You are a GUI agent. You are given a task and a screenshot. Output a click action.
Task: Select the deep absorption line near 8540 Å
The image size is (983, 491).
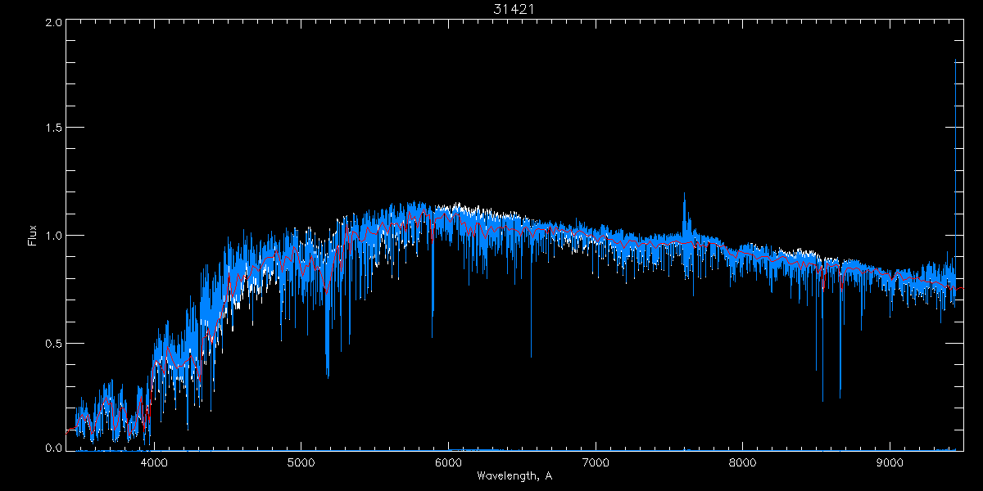click(822, 399)
